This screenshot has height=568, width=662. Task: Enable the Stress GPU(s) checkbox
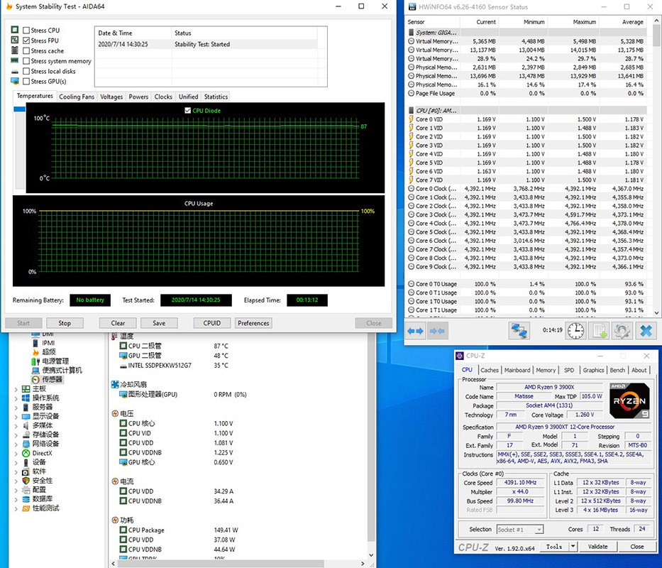pos(26,81)
